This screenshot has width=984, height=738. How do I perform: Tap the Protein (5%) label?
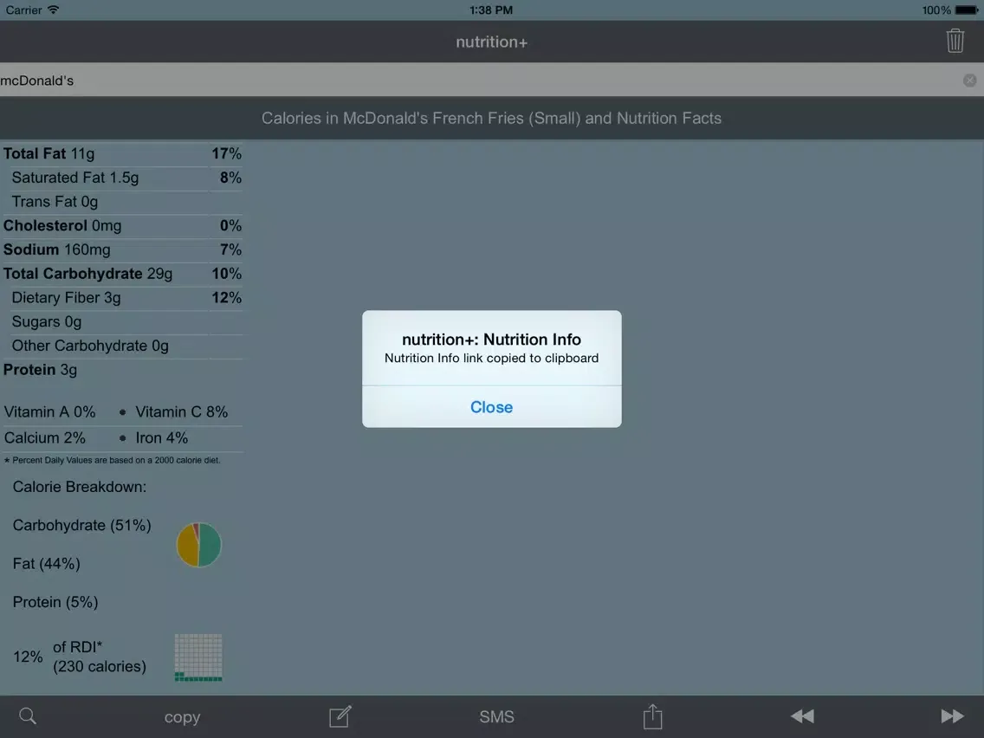pyautogui.click(x=55, y=602)
